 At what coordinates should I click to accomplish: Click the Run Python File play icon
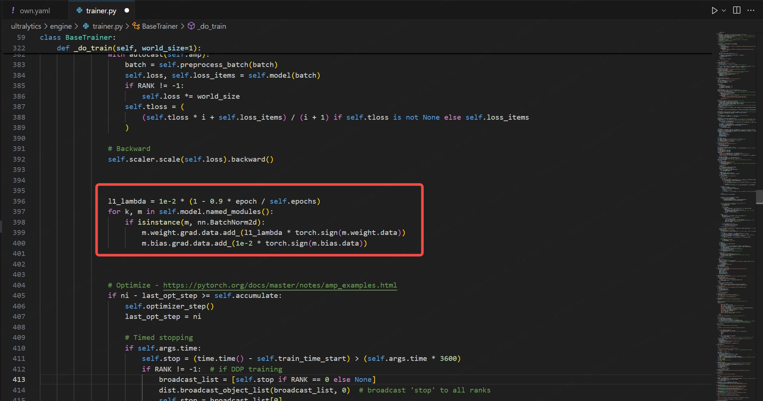[714, 10]
